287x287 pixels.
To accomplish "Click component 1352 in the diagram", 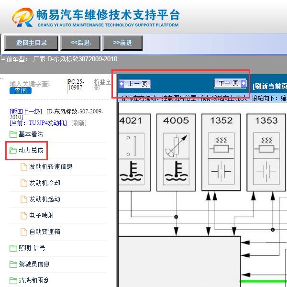I will tap(221, 153).
